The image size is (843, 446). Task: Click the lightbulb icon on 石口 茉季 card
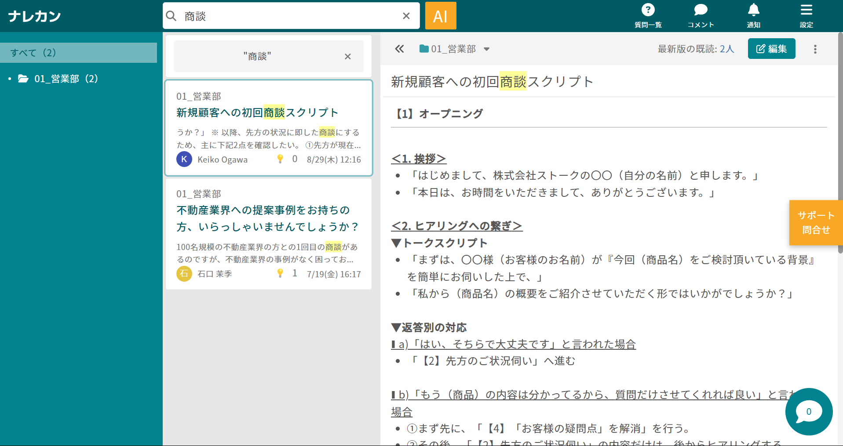(x=280, y=273)
